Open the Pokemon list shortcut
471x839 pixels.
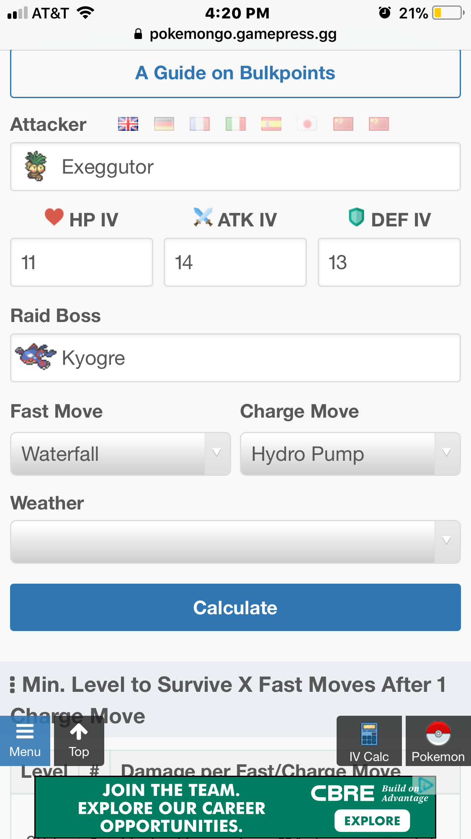pos(438,741)
